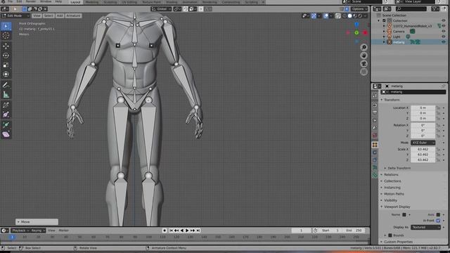Open the Render properties tab icon
Image resolution: width=450 pixels, height=253 pixels.
[x=375, y=105]
